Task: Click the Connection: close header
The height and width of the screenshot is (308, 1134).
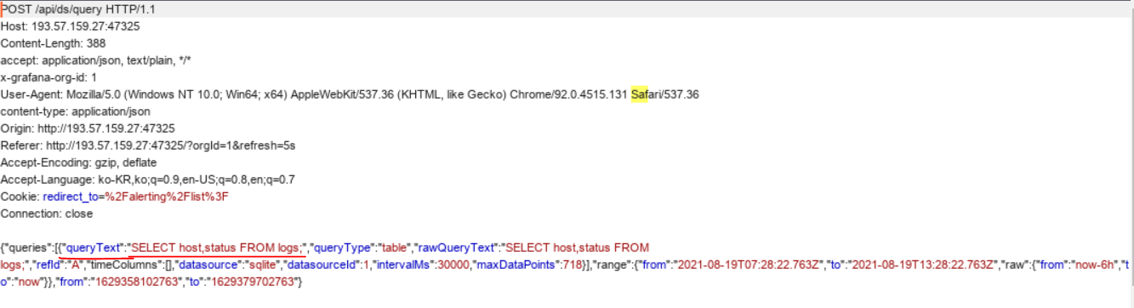Action: coord(47,214)
